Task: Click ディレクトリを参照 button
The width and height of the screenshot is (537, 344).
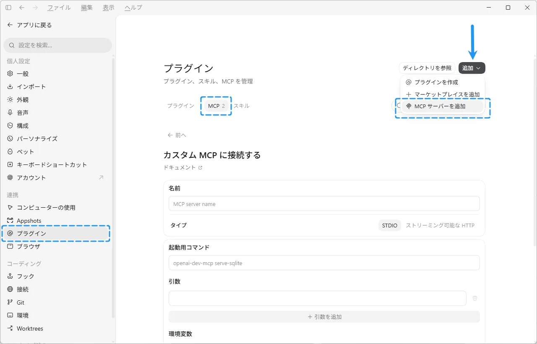Action: [x=427, y=68]
